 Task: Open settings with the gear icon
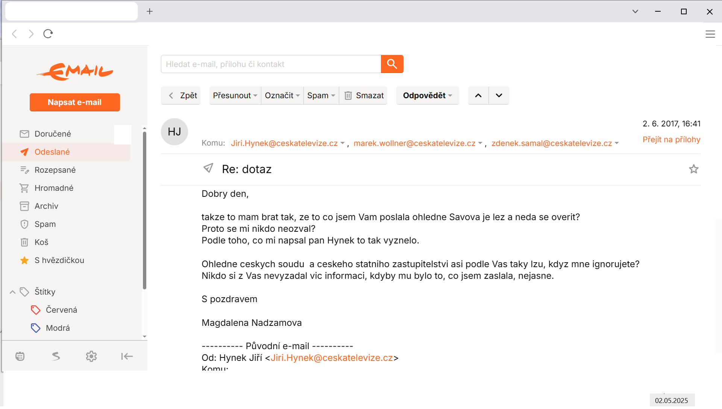(x=91, y=356)
